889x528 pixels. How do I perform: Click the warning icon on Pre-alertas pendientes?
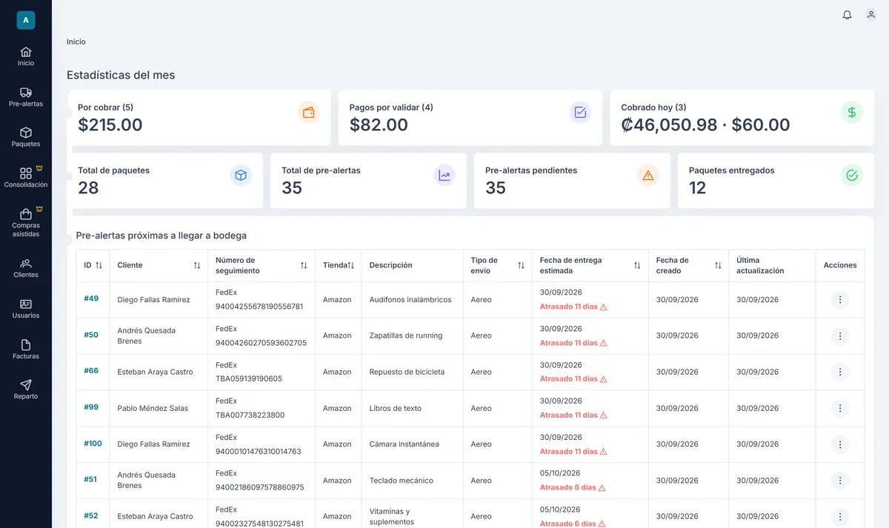click(x=648, y=176)
